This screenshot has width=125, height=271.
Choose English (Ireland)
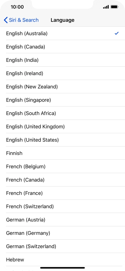click(x=62, y=73)
